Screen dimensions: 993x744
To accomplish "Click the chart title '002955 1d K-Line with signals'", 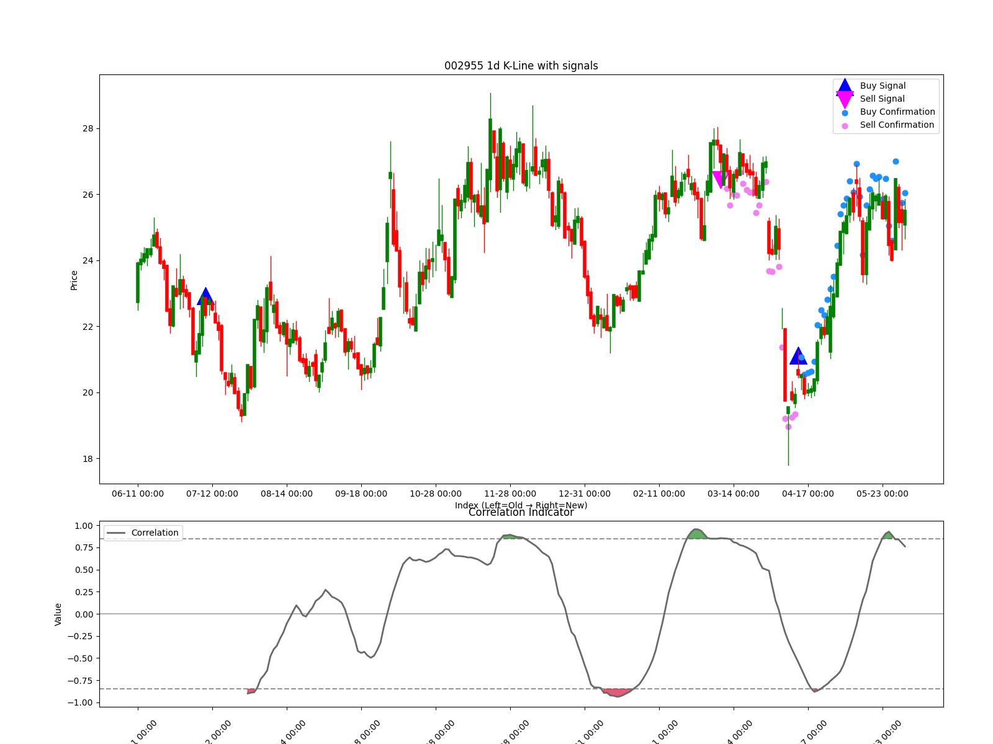I will coord(521,66).
